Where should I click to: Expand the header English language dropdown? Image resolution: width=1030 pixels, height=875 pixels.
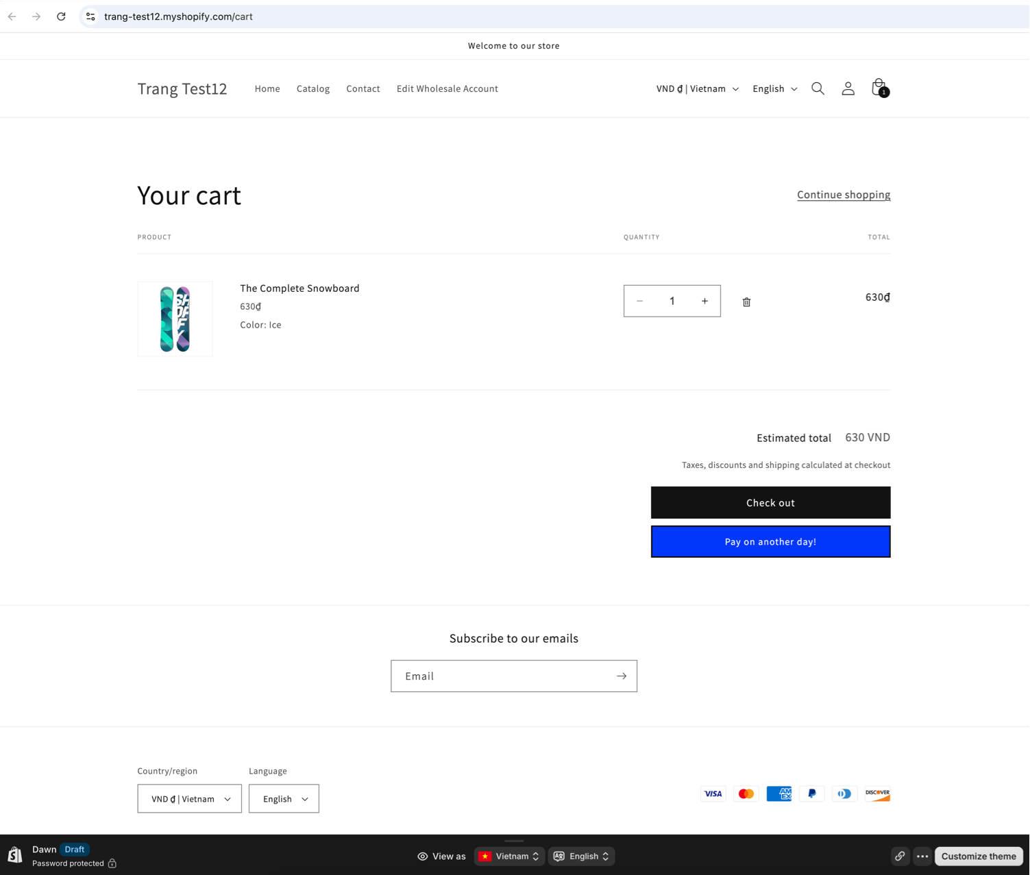774,88
